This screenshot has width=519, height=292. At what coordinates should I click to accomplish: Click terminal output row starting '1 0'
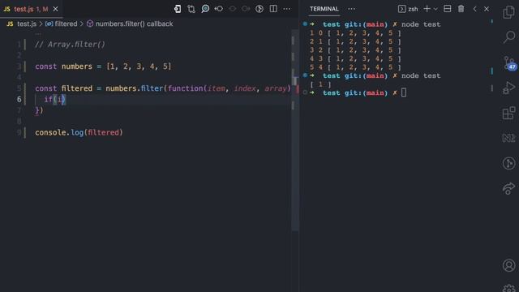click(355, 33)
